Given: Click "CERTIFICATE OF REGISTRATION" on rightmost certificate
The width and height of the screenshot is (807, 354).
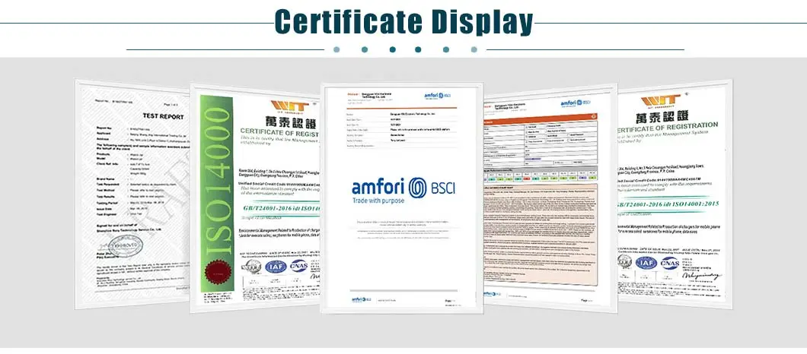Looking at the screenshot, I should click(x=668, y=128).
